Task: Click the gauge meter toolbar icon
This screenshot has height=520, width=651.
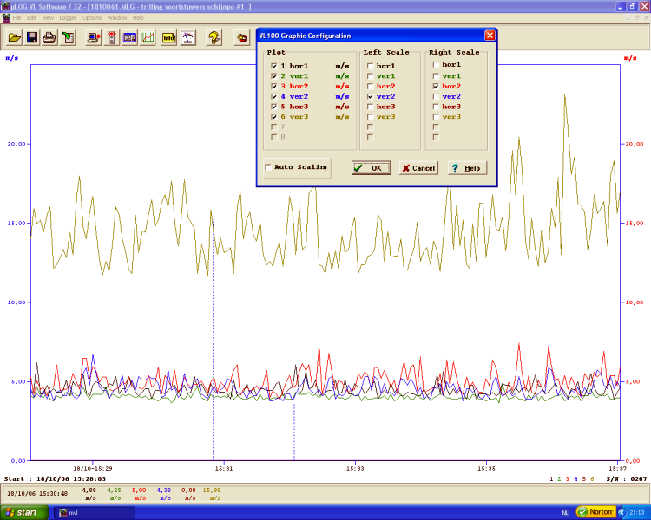Action: click(x=188, y=38)
